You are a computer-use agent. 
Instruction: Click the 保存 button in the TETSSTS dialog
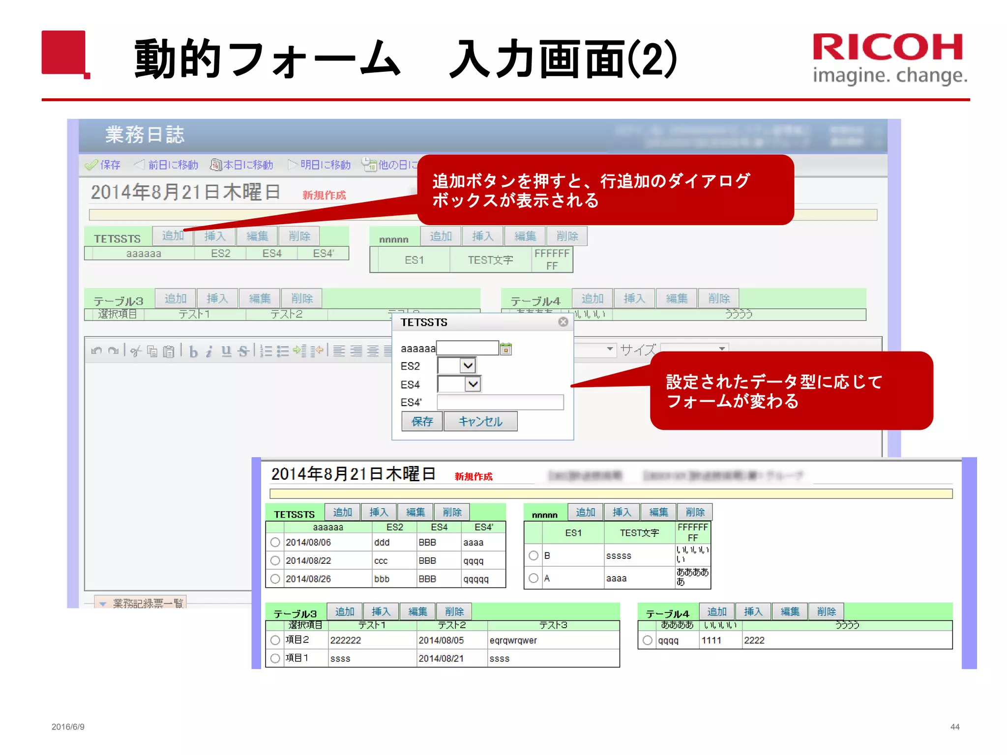[422, 421]
